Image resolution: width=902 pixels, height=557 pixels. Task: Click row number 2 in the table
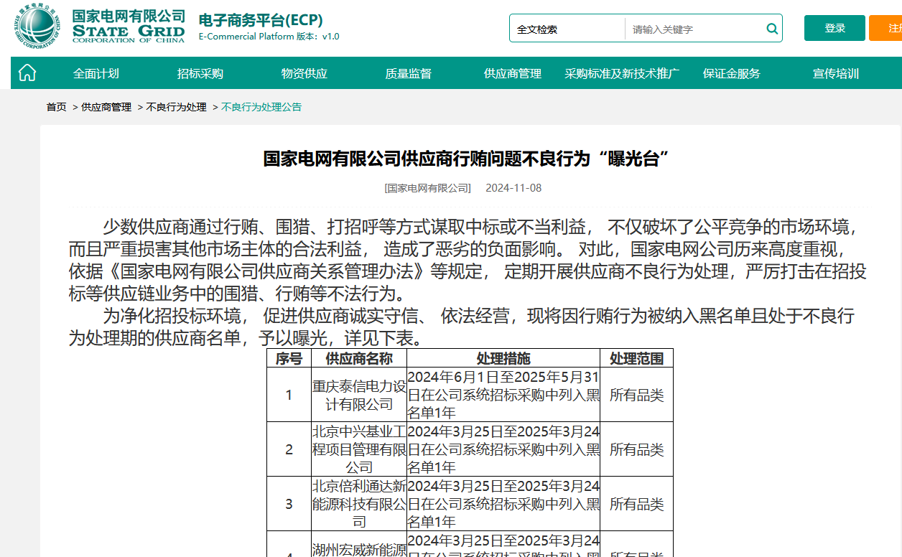coord(289,449)
